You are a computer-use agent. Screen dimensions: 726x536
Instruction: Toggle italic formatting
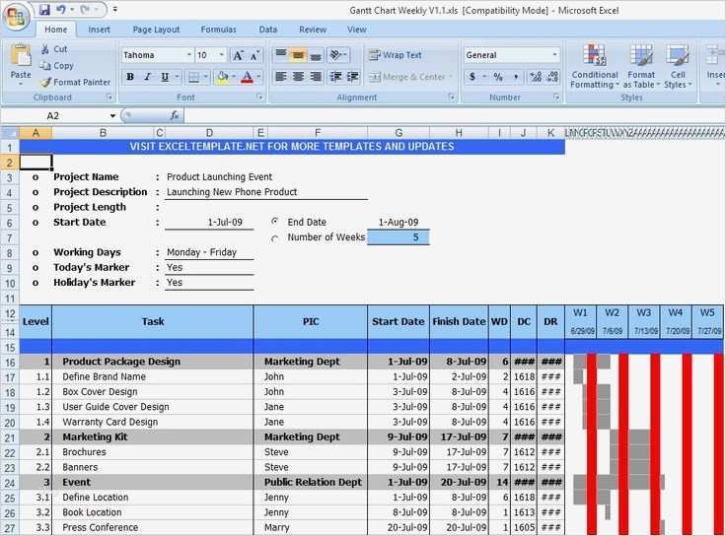point(147,77)
